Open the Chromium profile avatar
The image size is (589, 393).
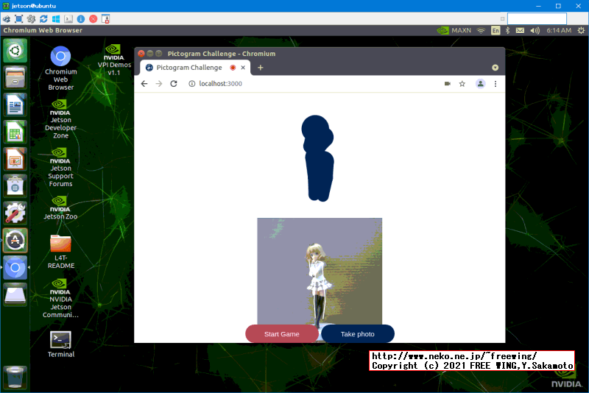[481, 84]
